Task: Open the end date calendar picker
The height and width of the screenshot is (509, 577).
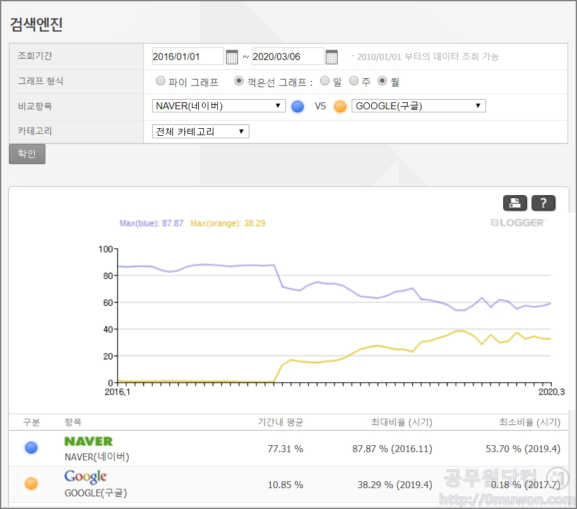Action: point(331,57)
